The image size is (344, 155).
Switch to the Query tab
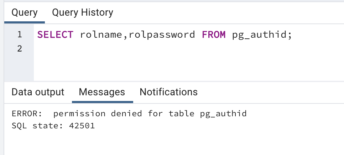(24, 13)
